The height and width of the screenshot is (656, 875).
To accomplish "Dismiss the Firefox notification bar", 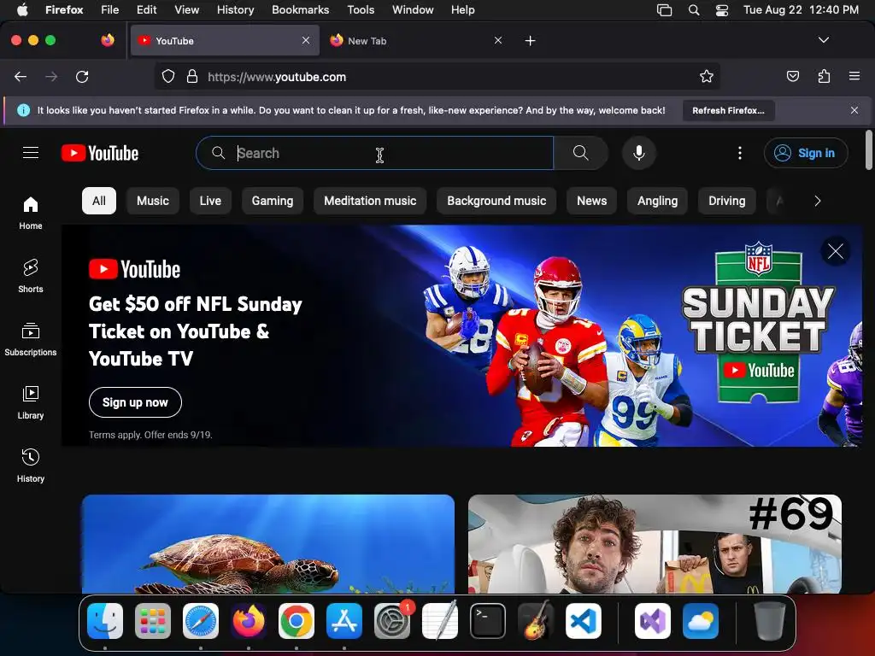I will click(854, 110).
